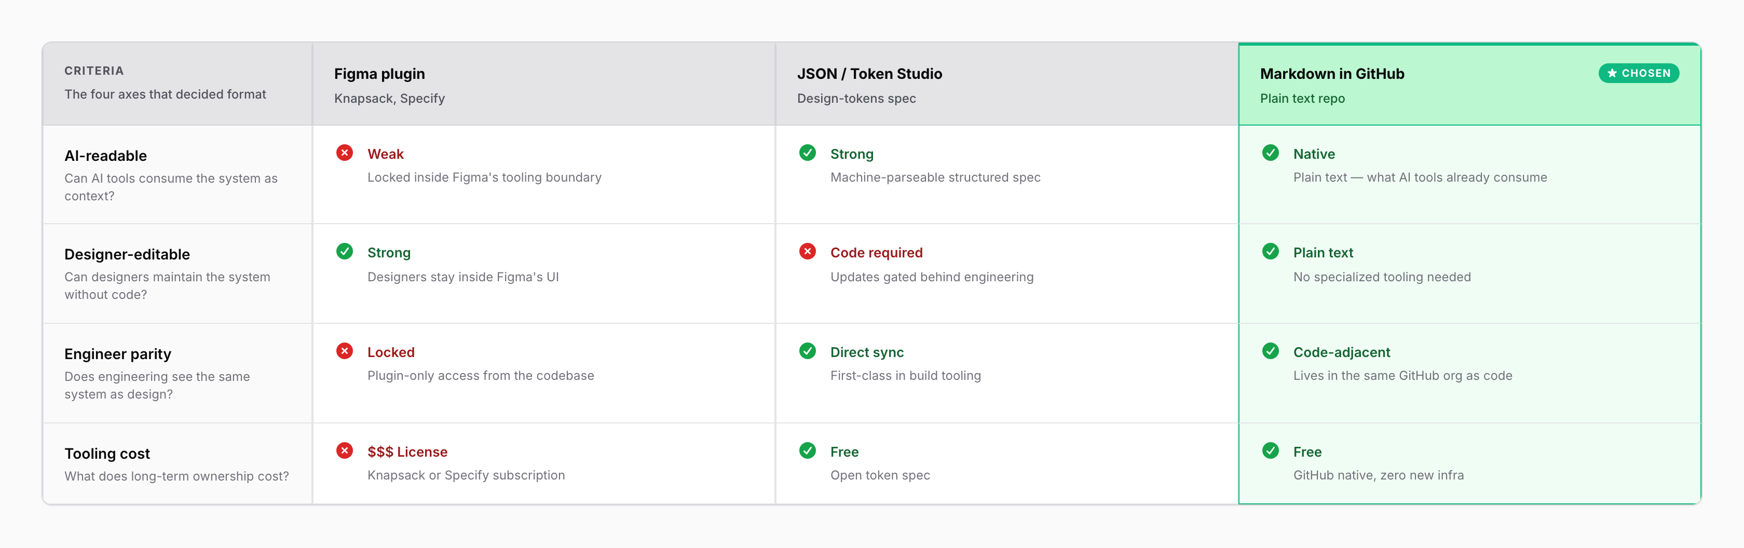The height and width of the screenshot is (548, 1744).
Task: Click the Tooling cost criterion row title
Action: coord(107,453)
